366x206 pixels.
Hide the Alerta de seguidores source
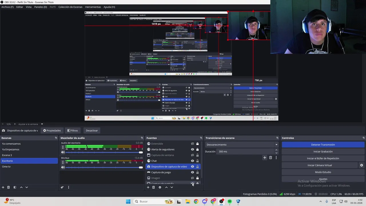pos(192,149)
